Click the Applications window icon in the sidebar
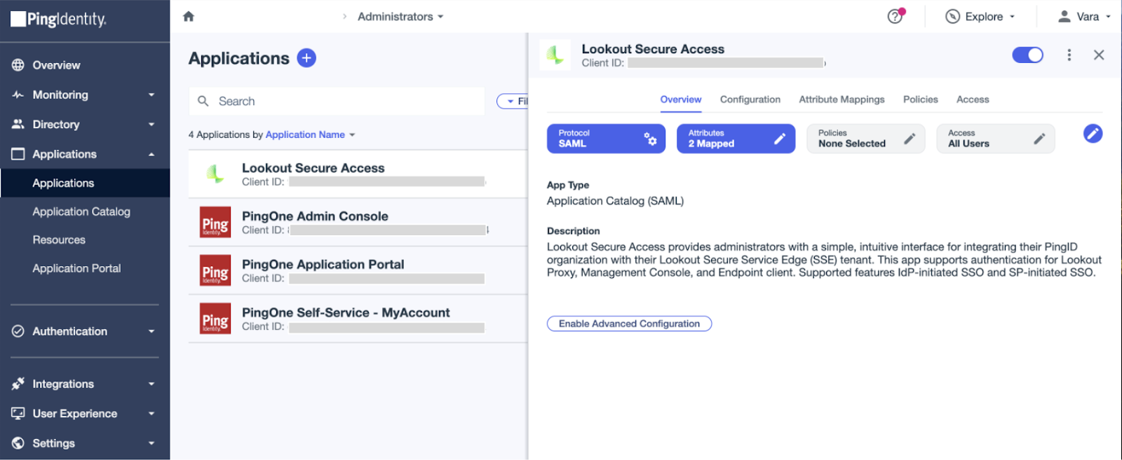The width and height of the screenshot is (1122, 460). (x=18, y=154)
